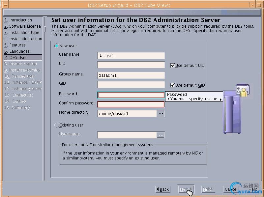The height and width of the screenshot is (197, 264).
Task: Select step 7 DAS User
Action: click(23, 57)
